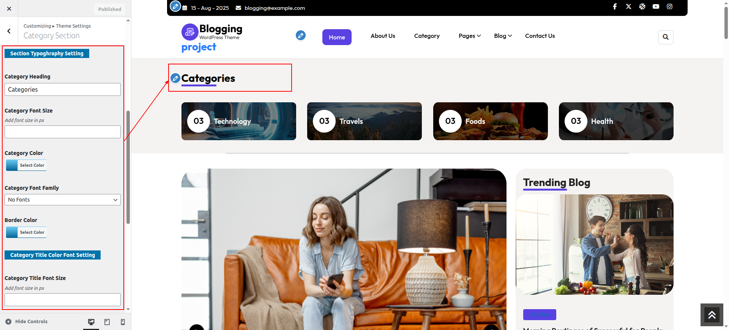Open the Category Font Family dropdown
The image size is (729, 330).
[x=63, y=200]
